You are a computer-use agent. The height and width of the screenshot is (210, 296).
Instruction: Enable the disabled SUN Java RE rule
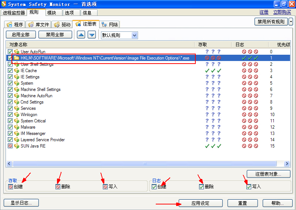pyautogui.click(x=10, y=146)
